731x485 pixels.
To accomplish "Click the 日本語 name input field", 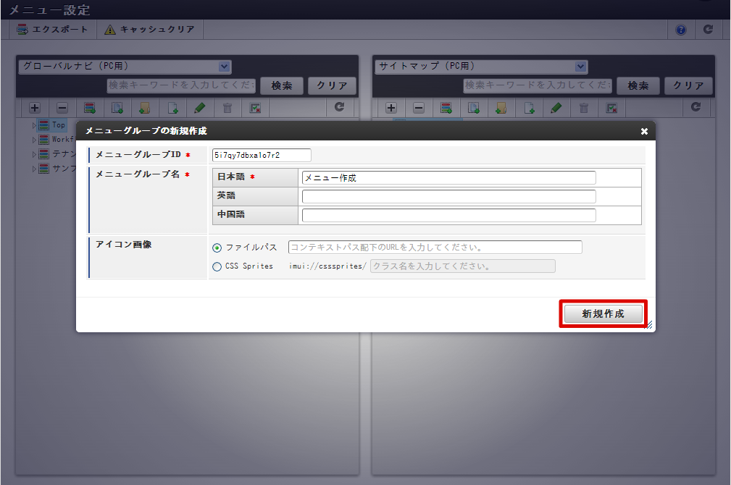I will (x=449, y=177).
